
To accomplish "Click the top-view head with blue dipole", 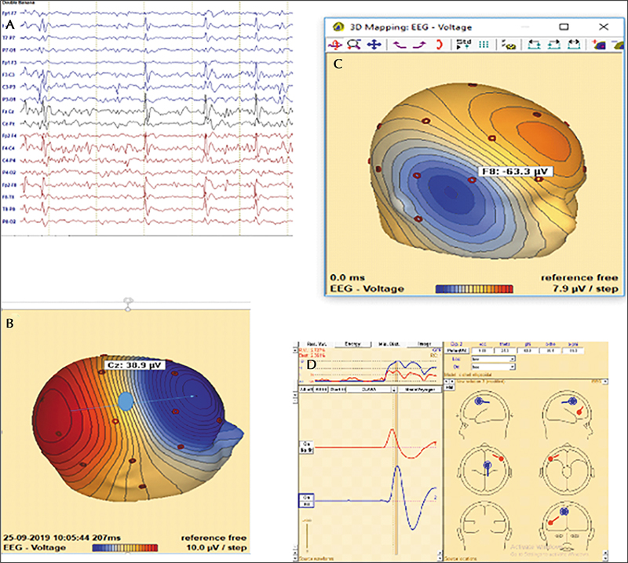I will point(485,468).
